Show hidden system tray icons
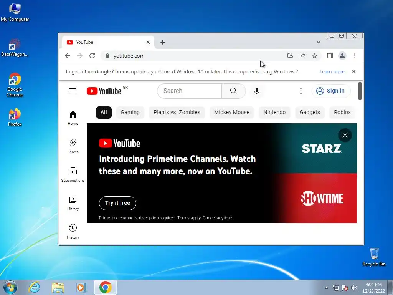 click(x=326, y=288)
